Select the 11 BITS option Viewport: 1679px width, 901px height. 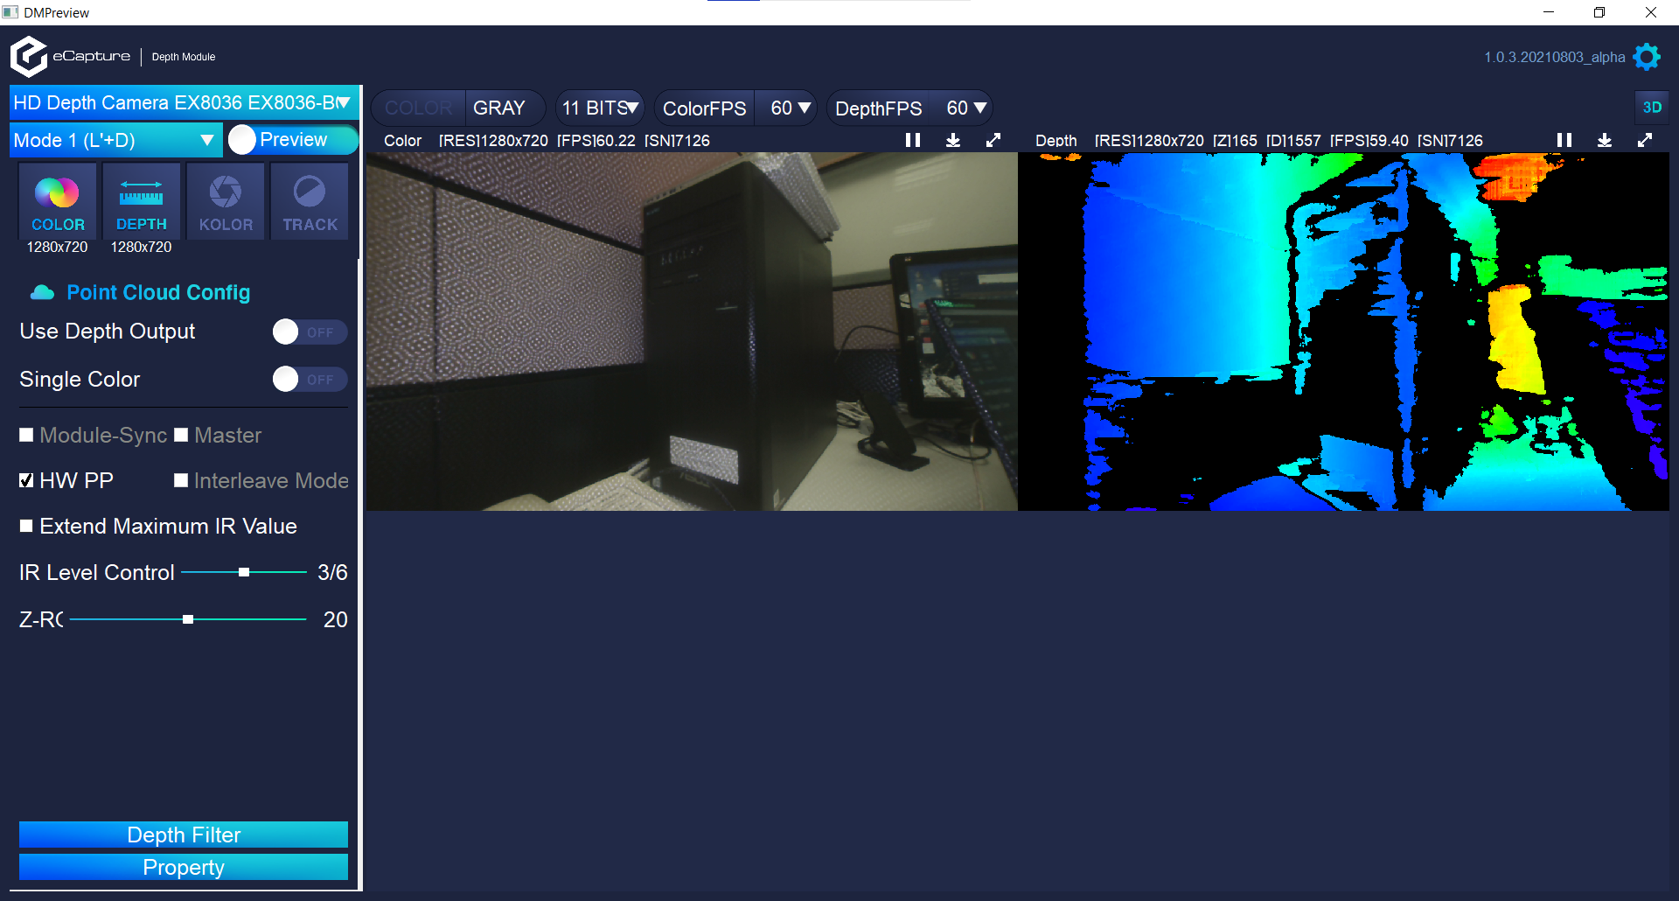coord(600,108)
